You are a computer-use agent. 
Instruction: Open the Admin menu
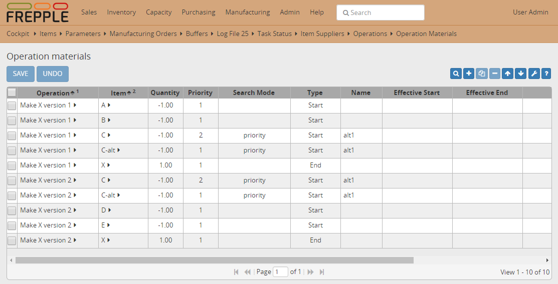(290, 12)
